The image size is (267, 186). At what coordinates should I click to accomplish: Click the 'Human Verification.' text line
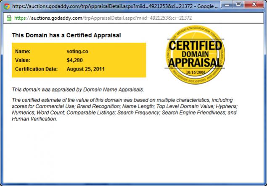coord(34,119)
